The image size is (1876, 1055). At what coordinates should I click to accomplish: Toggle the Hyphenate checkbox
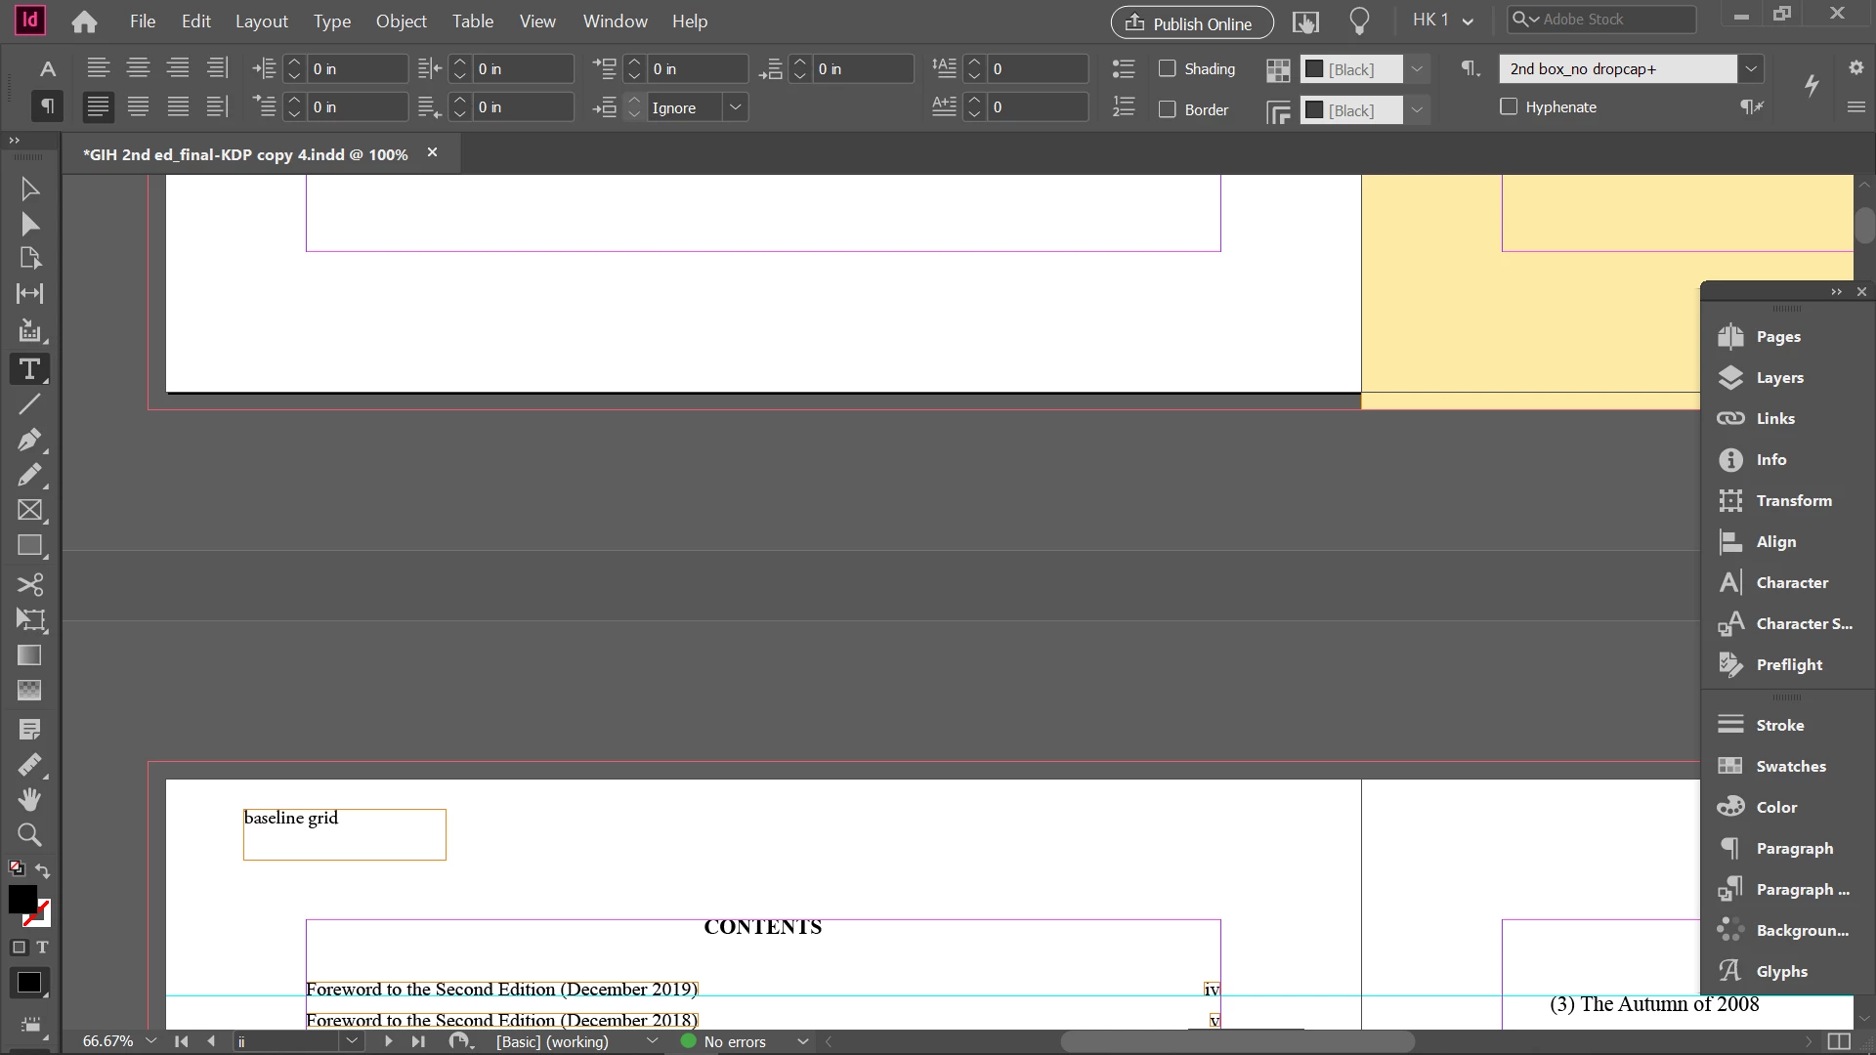(1509, 106)
